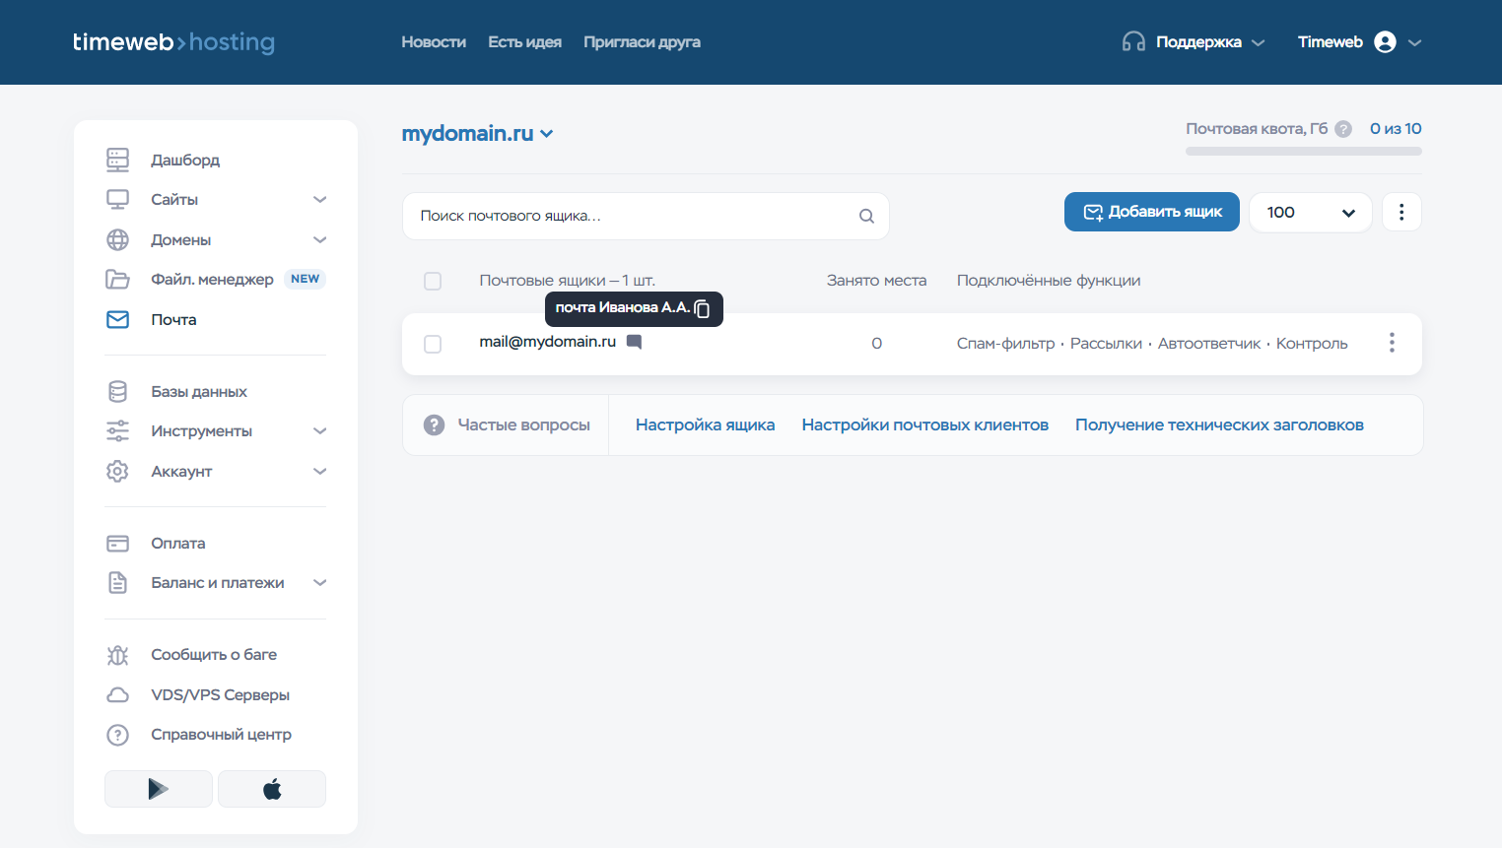Open the three-dot menu for mail@mydomain.ru row
The image size is (1502, 848).
1392,343
